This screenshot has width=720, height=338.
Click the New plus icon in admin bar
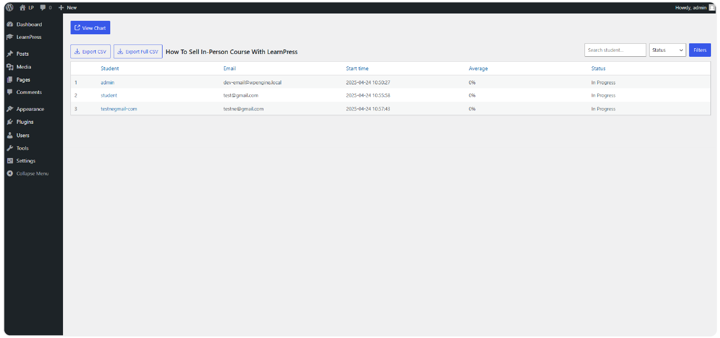(x=61, y=8)
